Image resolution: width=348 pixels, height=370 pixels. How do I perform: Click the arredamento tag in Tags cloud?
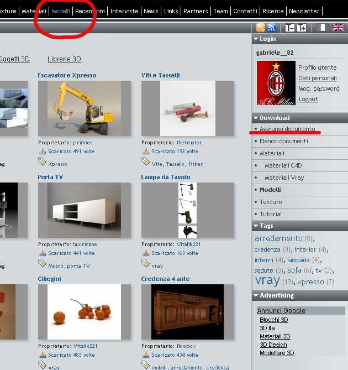tap(278, 238)
